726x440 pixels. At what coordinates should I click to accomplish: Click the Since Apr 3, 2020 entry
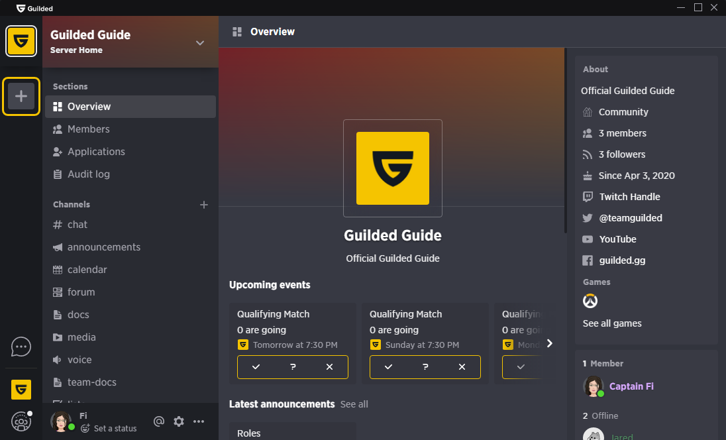pyautogui.click(x=629, y=176)
